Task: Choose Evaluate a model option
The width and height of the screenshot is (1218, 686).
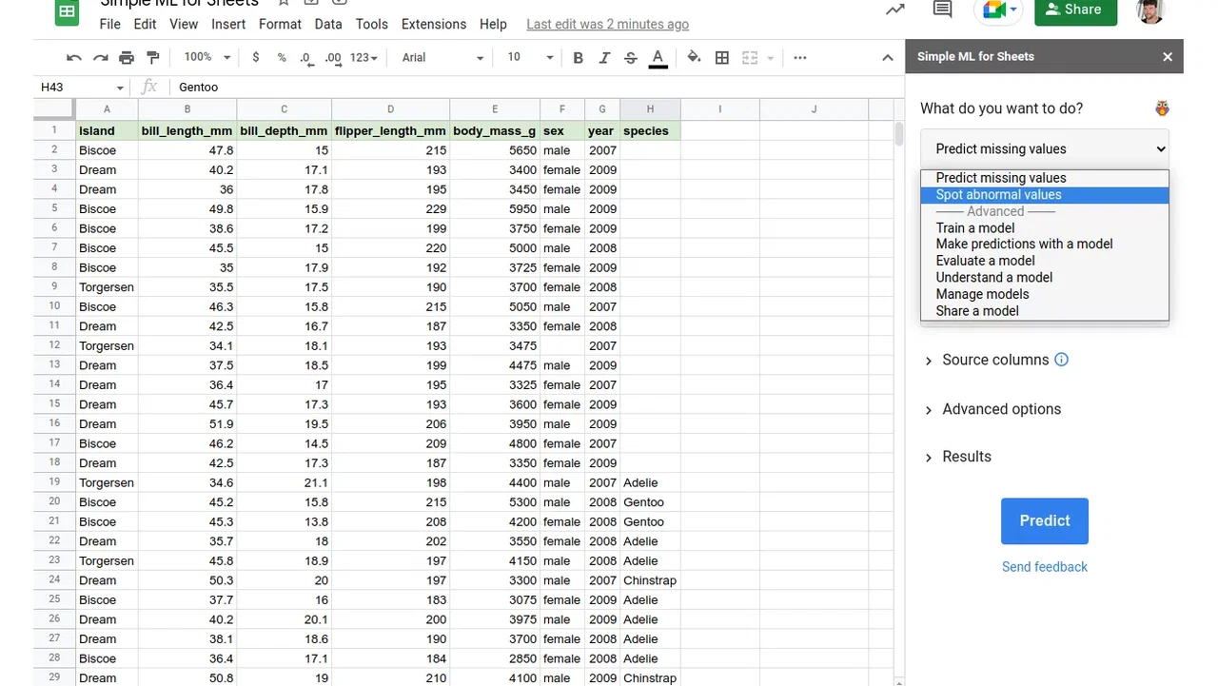Action: [1044, 261]
